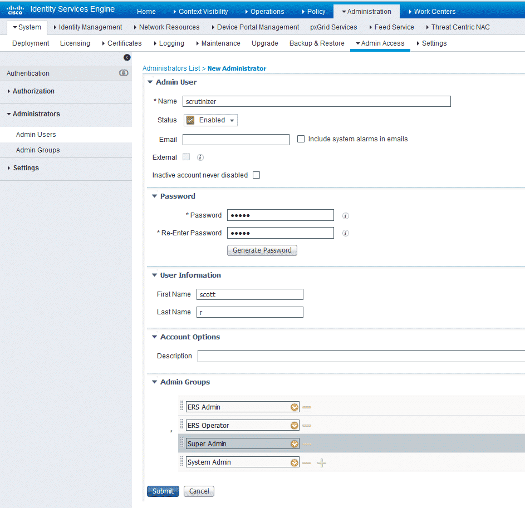Open ERS Operator group selector icon
Viewport: 525px width, 508px height.
coord(295,425)
